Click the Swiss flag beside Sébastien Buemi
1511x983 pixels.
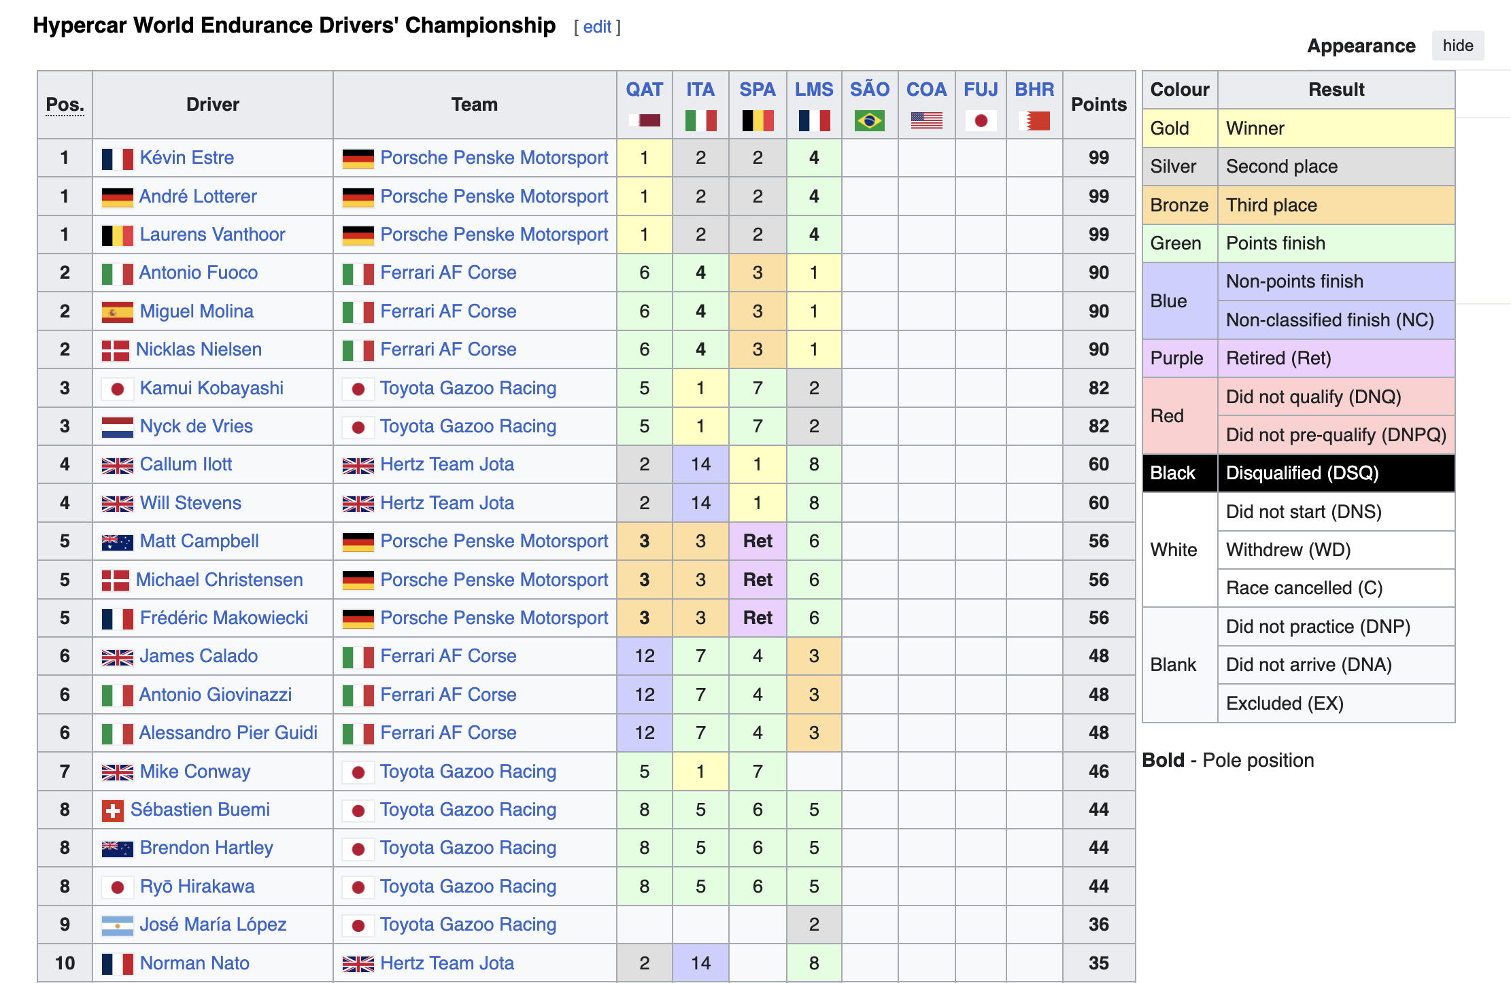click(x=112, y=810)
